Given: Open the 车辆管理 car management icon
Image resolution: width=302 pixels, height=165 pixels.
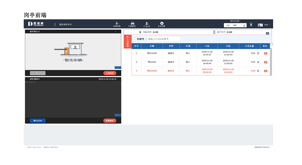Looking at the screenshot, I should coord(132,23).
